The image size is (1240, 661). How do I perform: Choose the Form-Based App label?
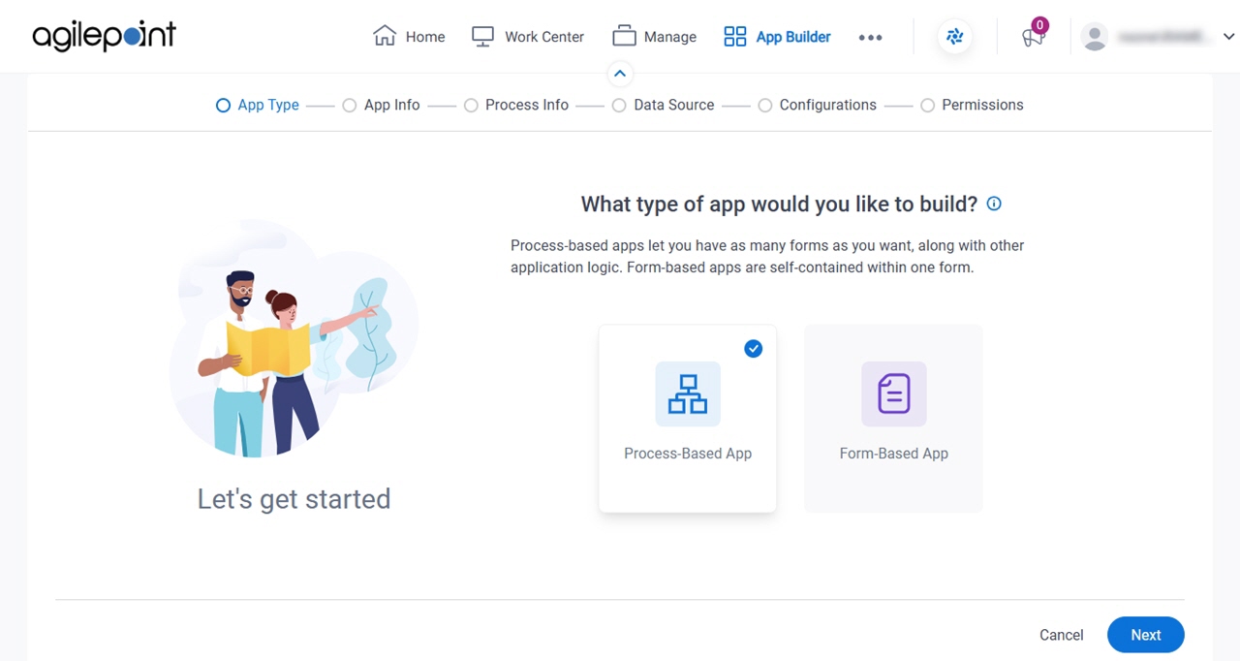[894, 454]
